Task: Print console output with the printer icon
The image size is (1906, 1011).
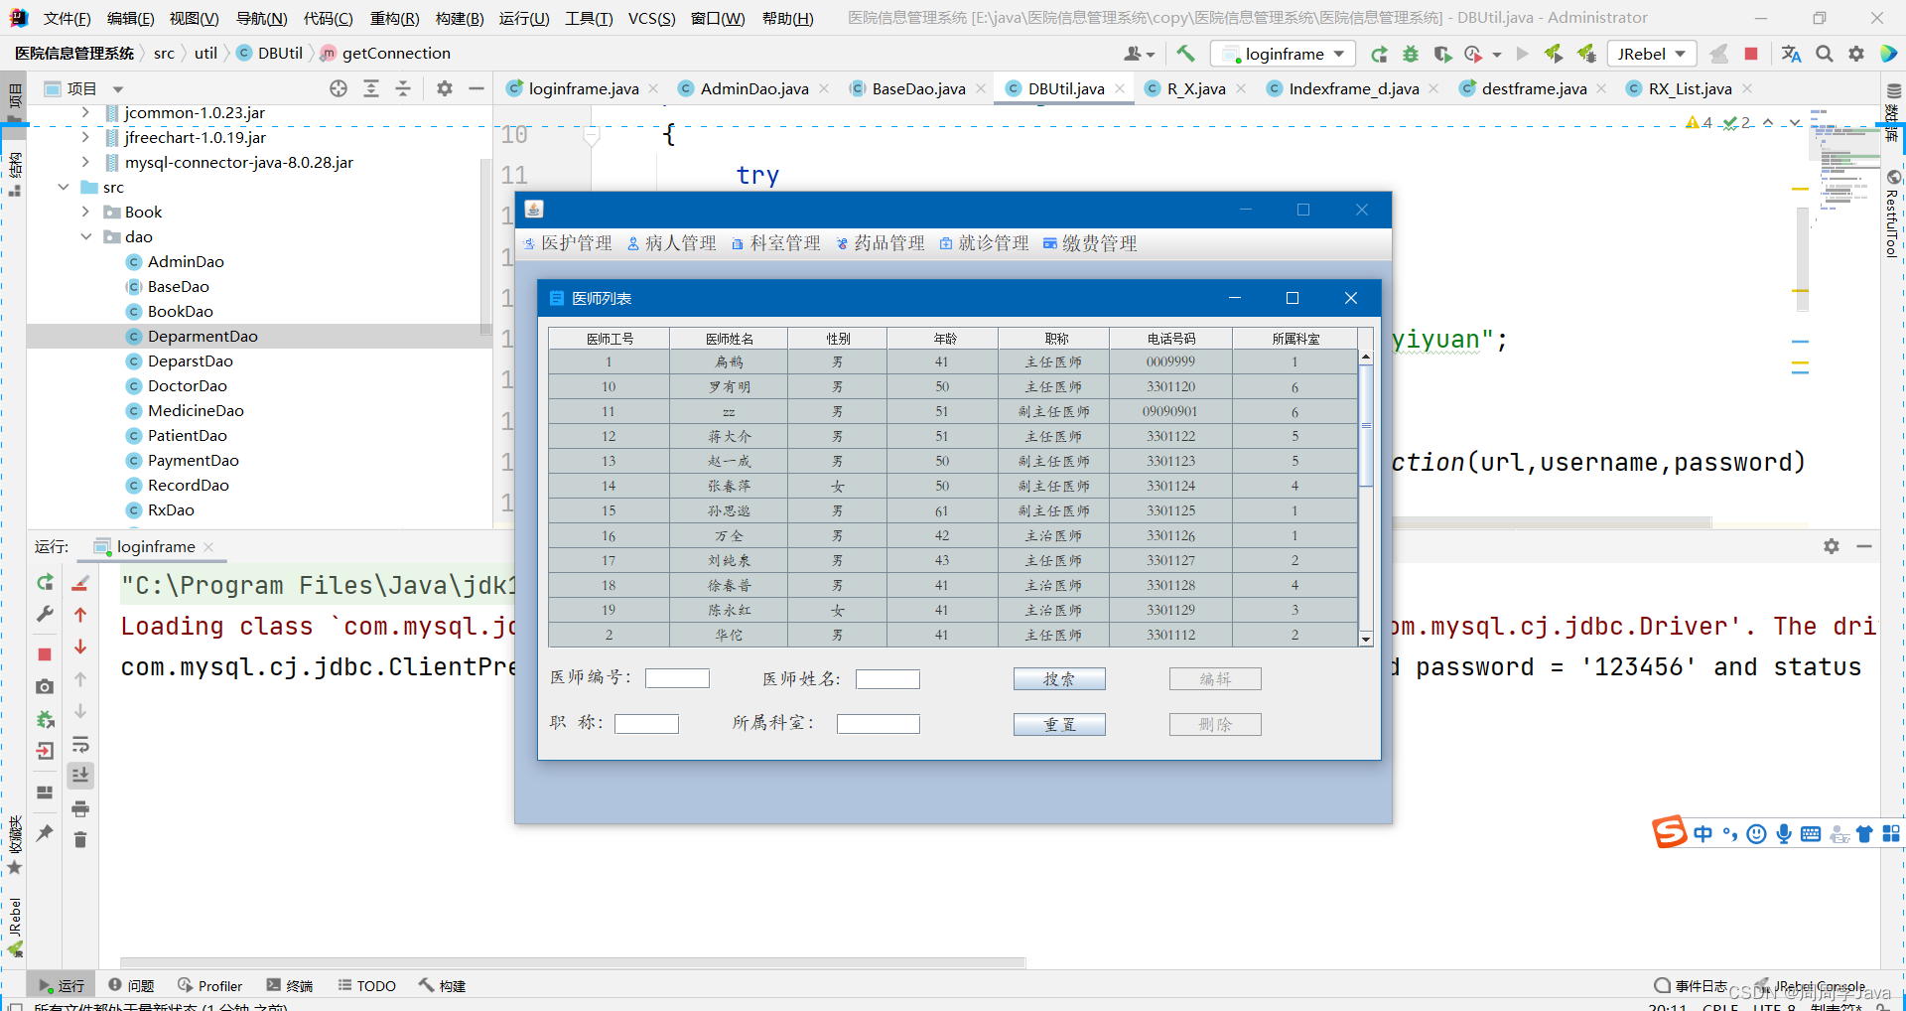Action: 80,809
